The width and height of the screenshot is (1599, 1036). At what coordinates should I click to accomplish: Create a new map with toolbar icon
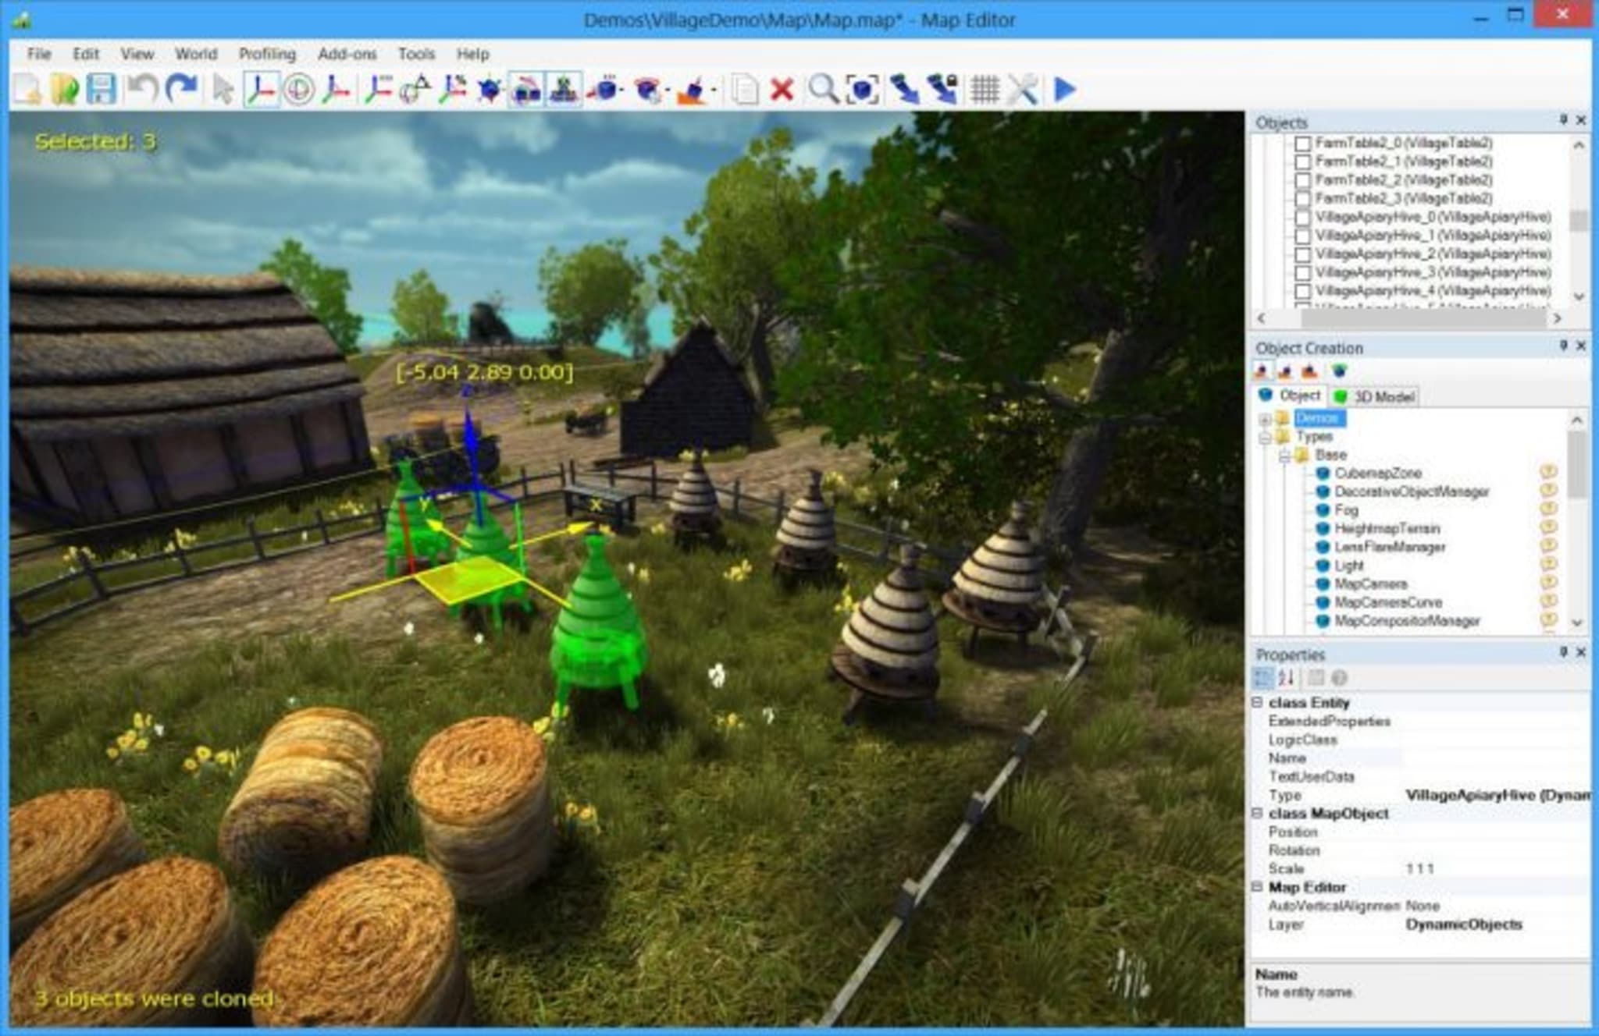pyautogui.click(x=27, y=89)
